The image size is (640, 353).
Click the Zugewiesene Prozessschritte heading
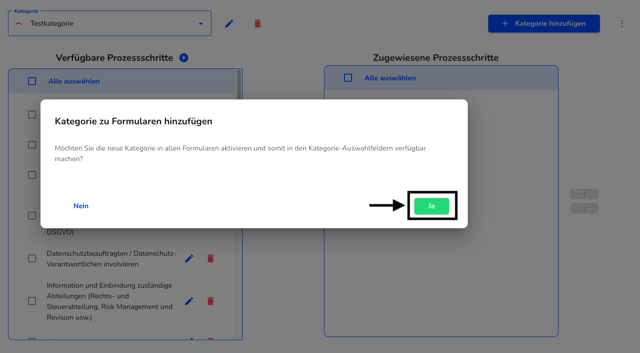(436, 58)
